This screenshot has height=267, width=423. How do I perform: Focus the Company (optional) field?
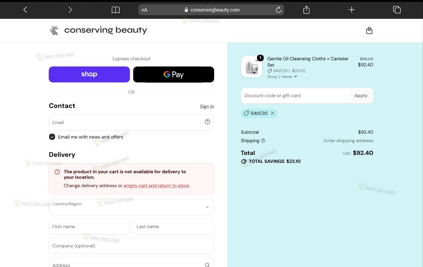point(131,245)
